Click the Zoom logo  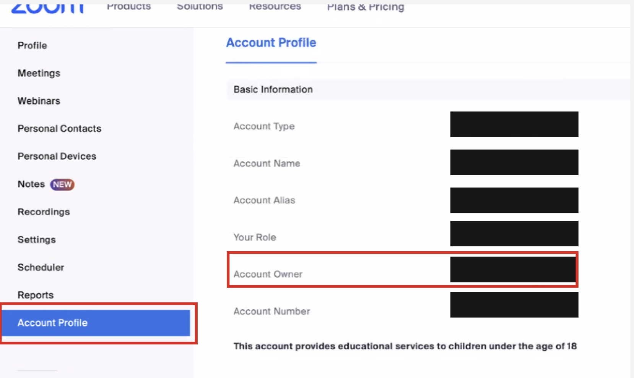coord(47,8)
